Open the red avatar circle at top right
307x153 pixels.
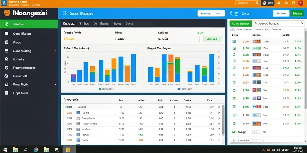300,3
